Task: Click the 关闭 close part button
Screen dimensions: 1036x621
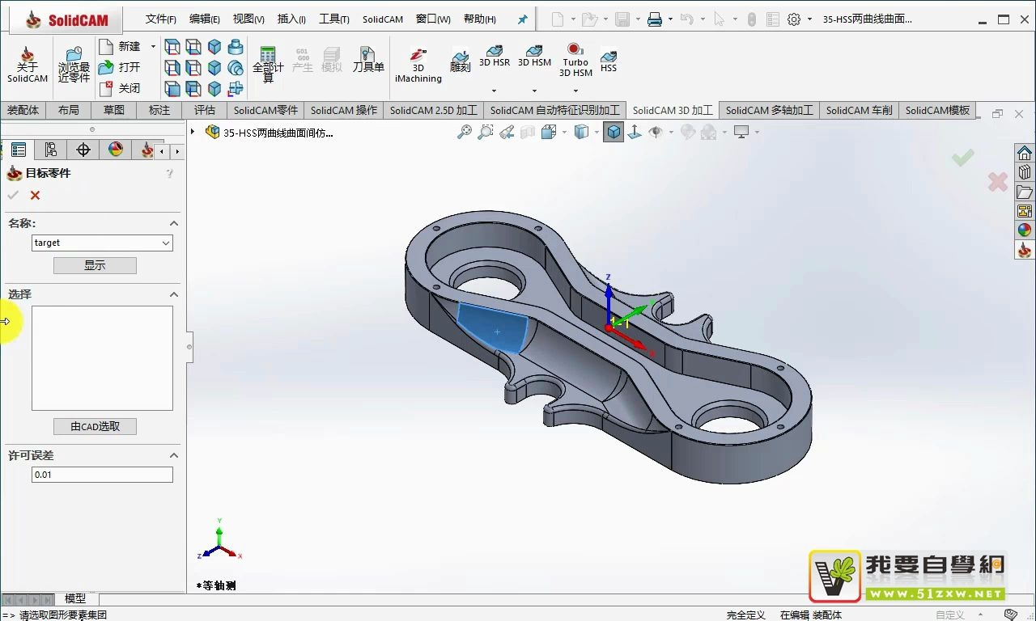Action: [x=120, y=88]
